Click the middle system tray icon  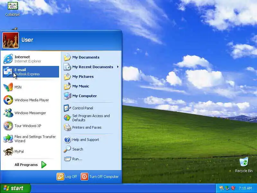tap(227, 188)
